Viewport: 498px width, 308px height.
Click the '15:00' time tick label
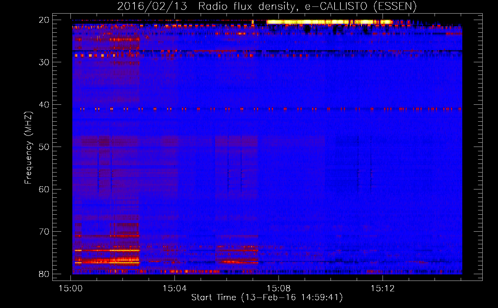tap(71, 289)
